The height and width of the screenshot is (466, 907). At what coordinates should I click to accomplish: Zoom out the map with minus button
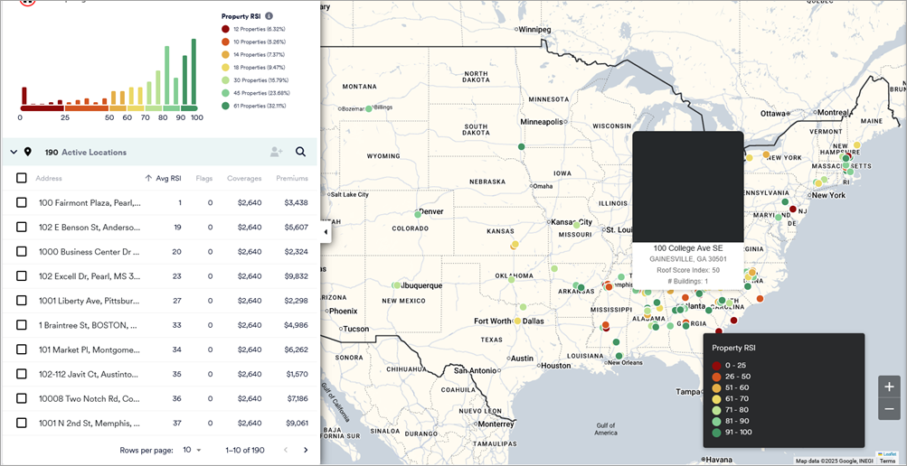(889, 409)
